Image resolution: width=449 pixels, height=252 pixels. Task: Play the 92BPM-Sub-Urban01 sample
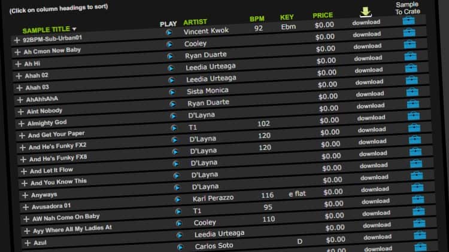pyautogui.click(x=169, y=33)
